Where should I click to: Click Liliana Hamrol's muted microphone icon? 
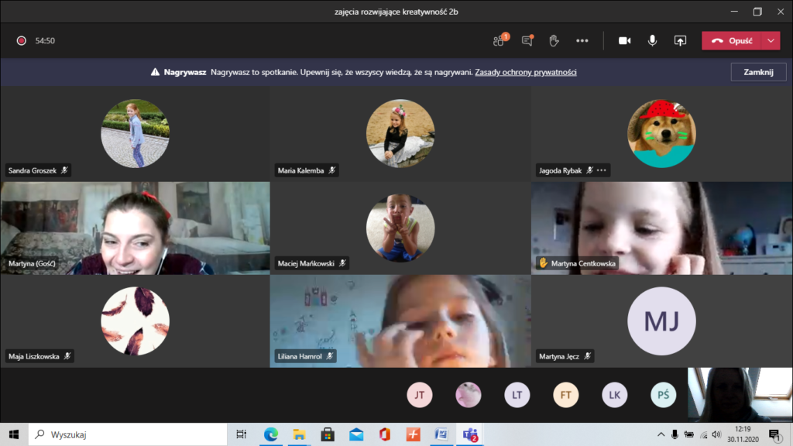click(330, 356)
